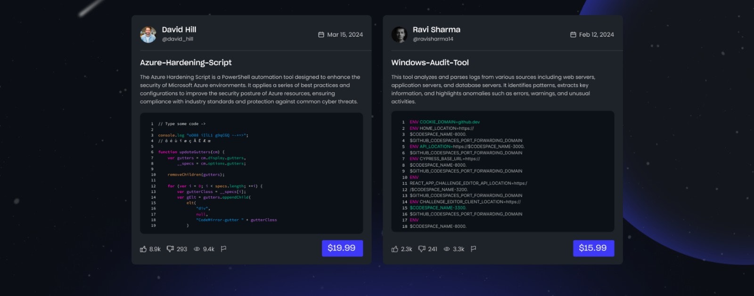Click the @ravisharma14 handle

pos(433,39)
